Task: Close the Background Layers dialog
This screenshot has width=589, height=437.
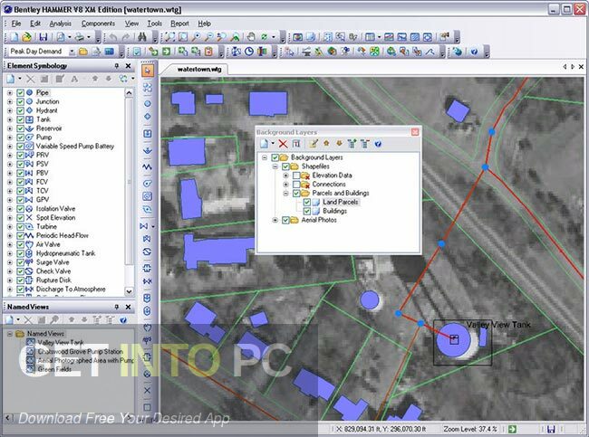Action: point(415,132)
